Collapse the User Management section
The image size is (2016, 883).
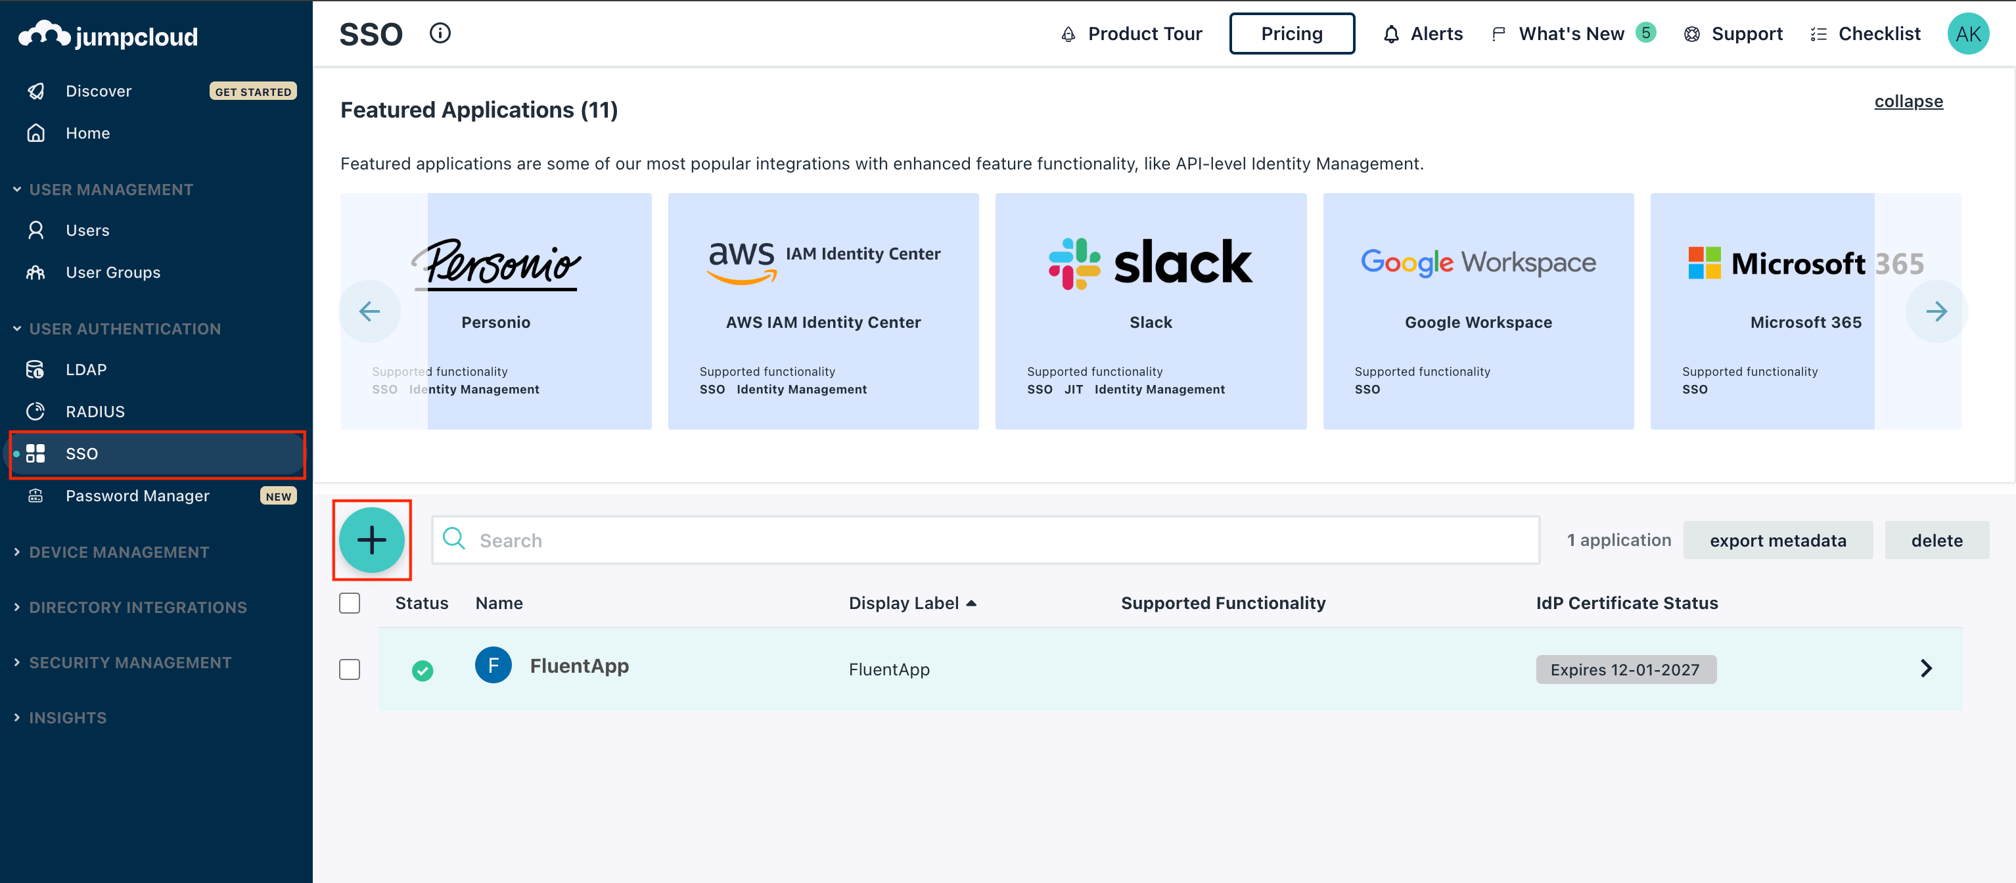click(16, 189)
